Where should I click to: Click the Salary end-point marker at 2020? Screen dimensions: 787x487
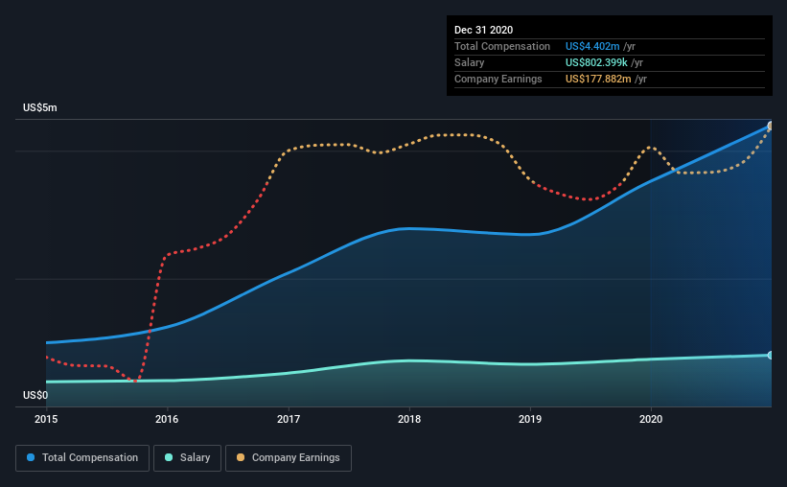coord(771,355)
